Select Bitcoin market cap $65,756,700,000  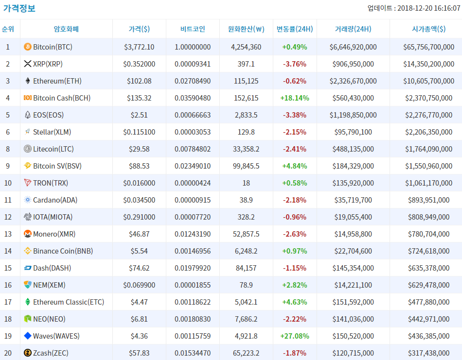[x=429, y=47]
